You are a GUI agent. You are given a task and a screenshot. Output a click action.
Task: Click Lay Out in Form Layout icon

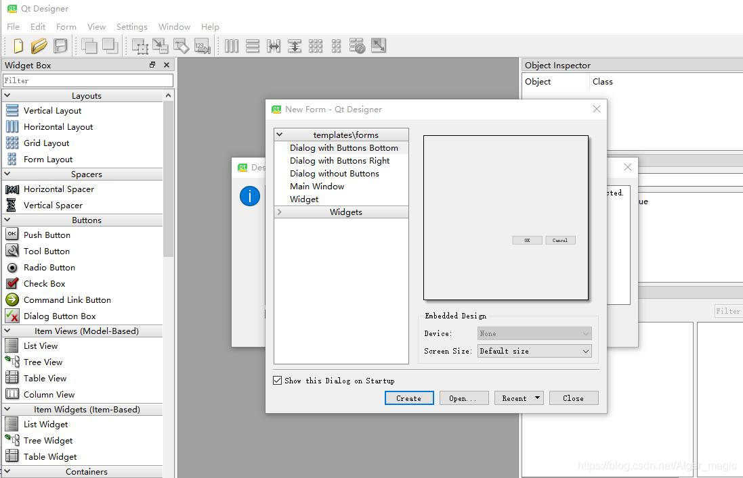click(336, 46)
